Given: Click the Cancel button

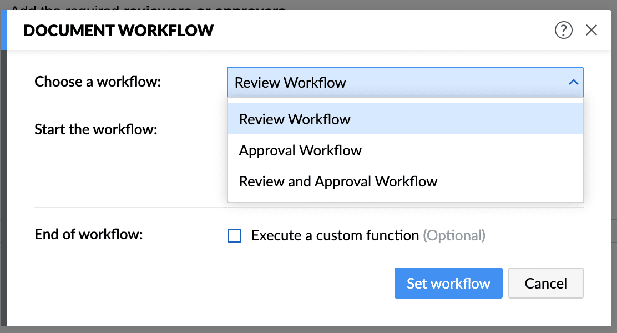Looking at the screenshot, I should coord(545,284).
